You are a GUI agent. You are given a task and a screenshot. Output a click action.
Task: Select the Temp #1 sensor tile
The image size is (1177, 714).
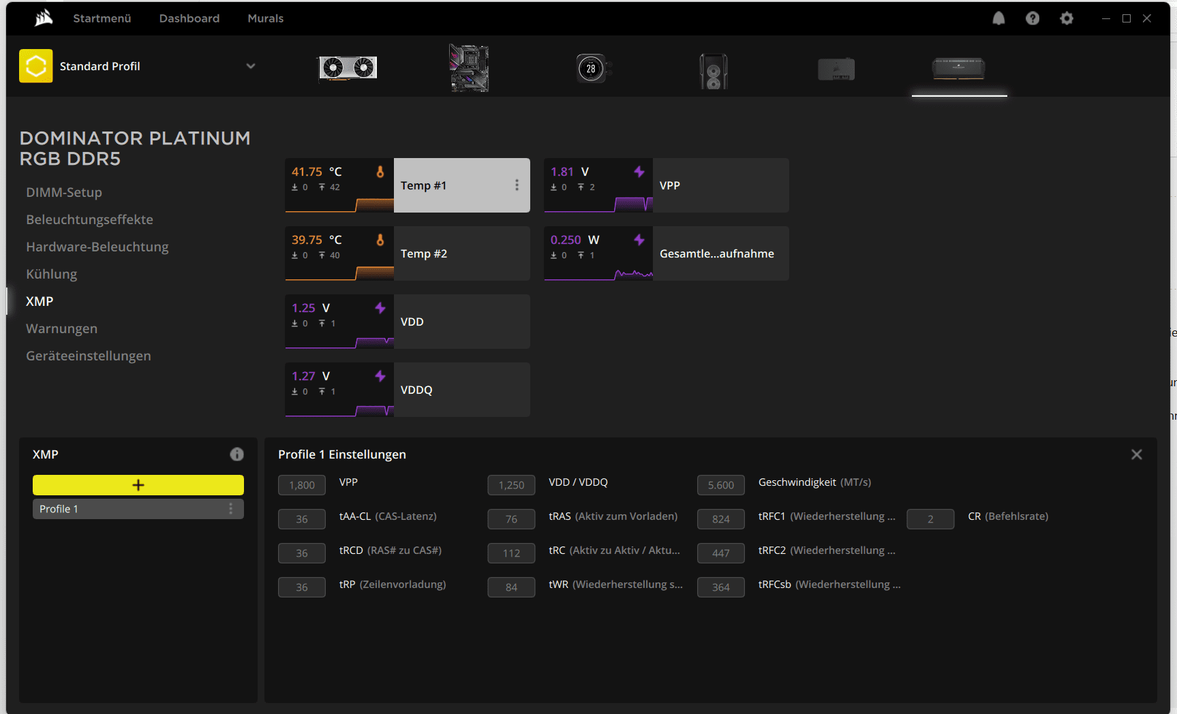(408, 185)
